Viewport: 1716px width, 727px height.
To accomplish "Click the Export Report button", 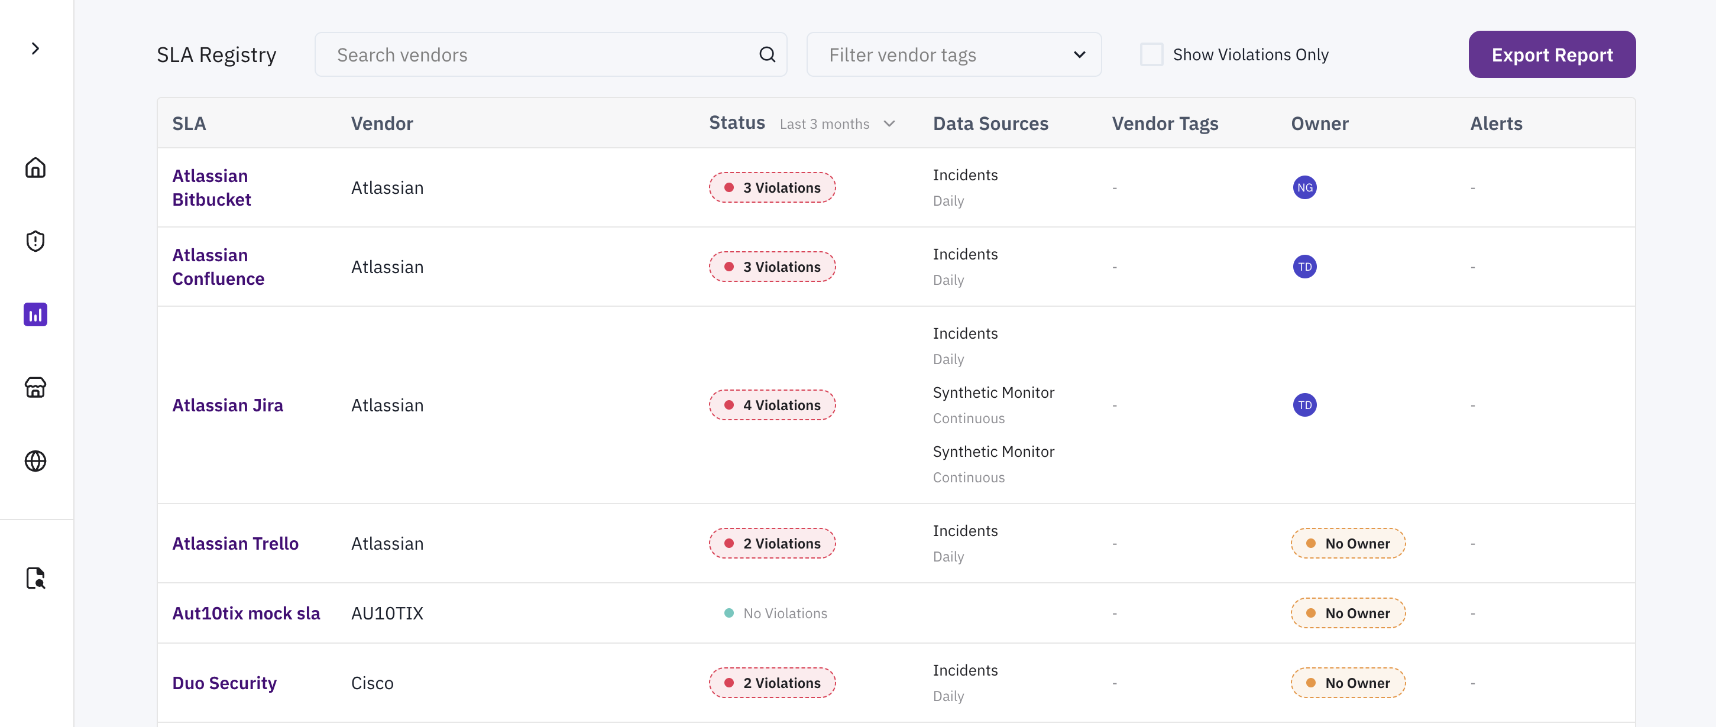I will [x=1551, y=54].
